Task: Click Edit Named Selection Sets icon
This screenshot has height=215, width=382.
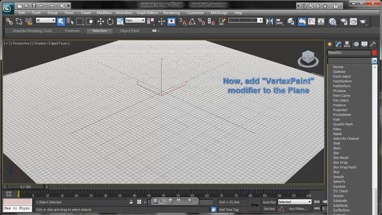Action: 221,21
